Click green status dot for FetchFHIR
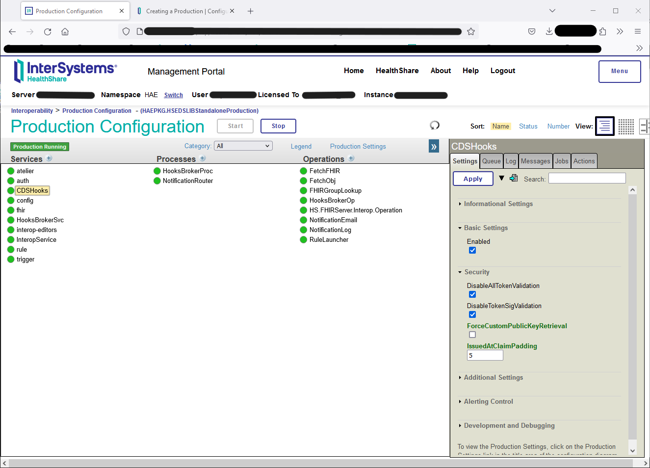This screenshot has height=468, width=650. (304, 171)
